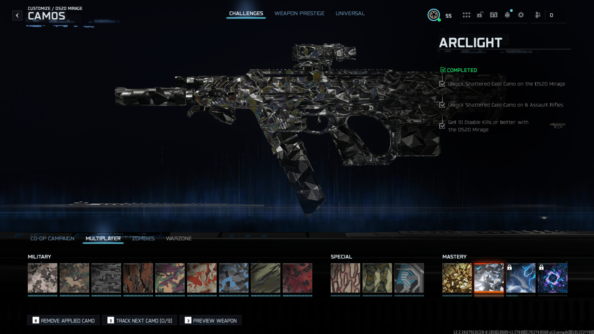
Task: Click Preview Weapon button
Action: point(211,321)
